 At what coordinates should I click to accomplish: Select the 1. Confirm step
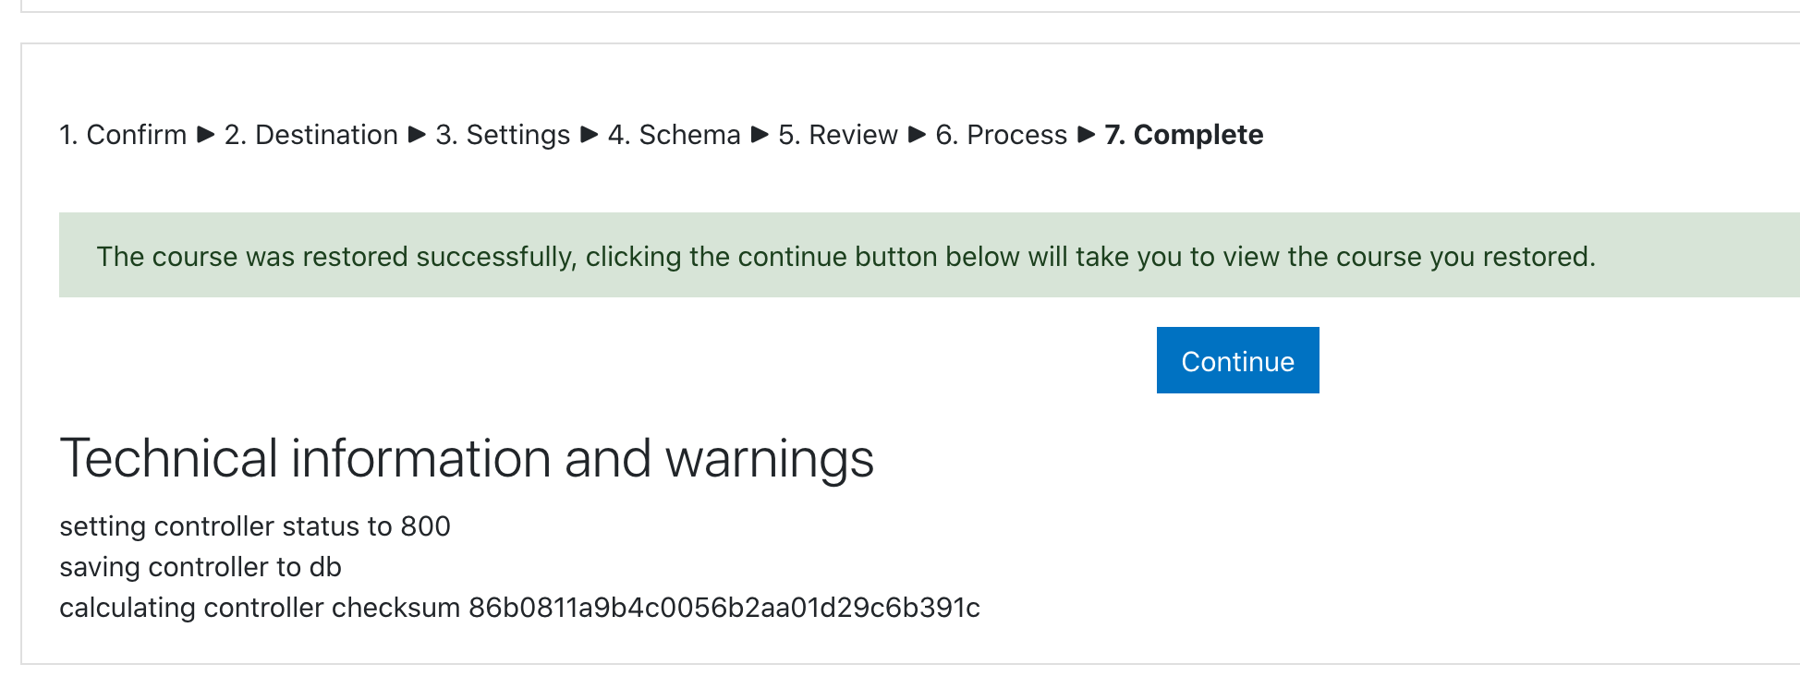tap(123, 135)
